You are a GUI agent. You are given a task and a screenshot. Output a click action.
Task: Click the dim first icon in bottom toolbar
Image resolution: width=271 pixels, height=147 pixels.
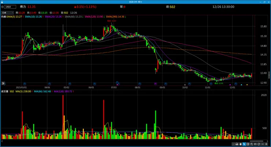[x=233, y=144]
